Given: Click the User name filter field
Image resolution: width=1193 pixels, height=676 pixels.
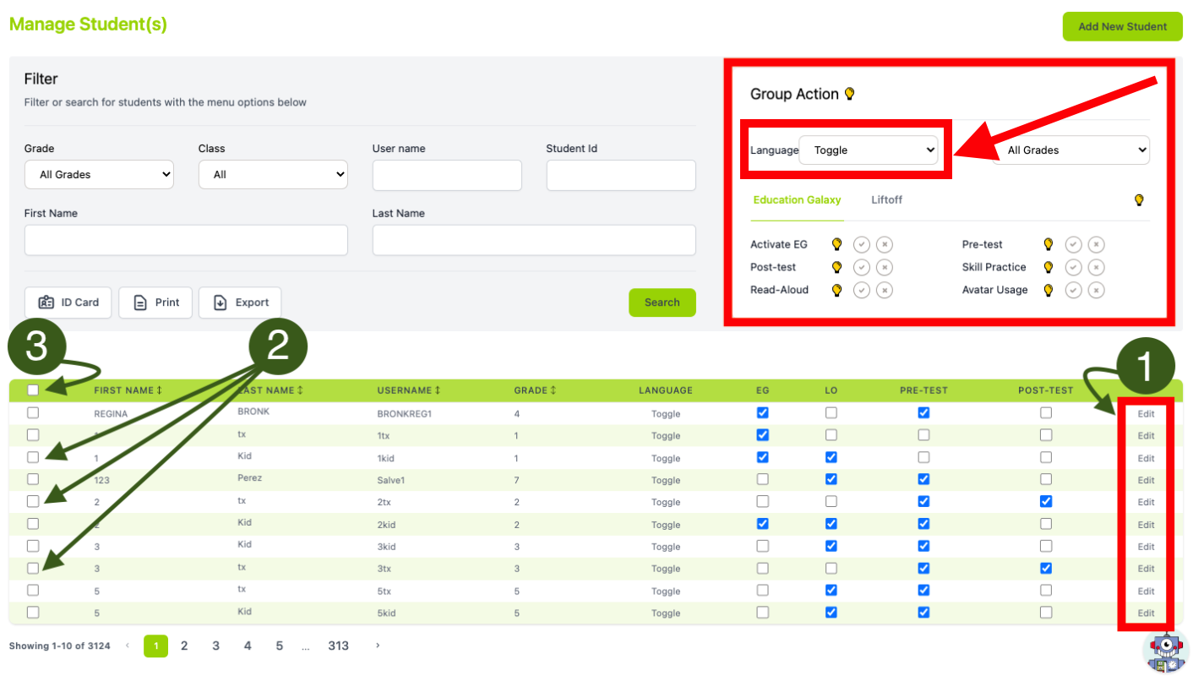Looking at the screenshot, I should (447, 175).
